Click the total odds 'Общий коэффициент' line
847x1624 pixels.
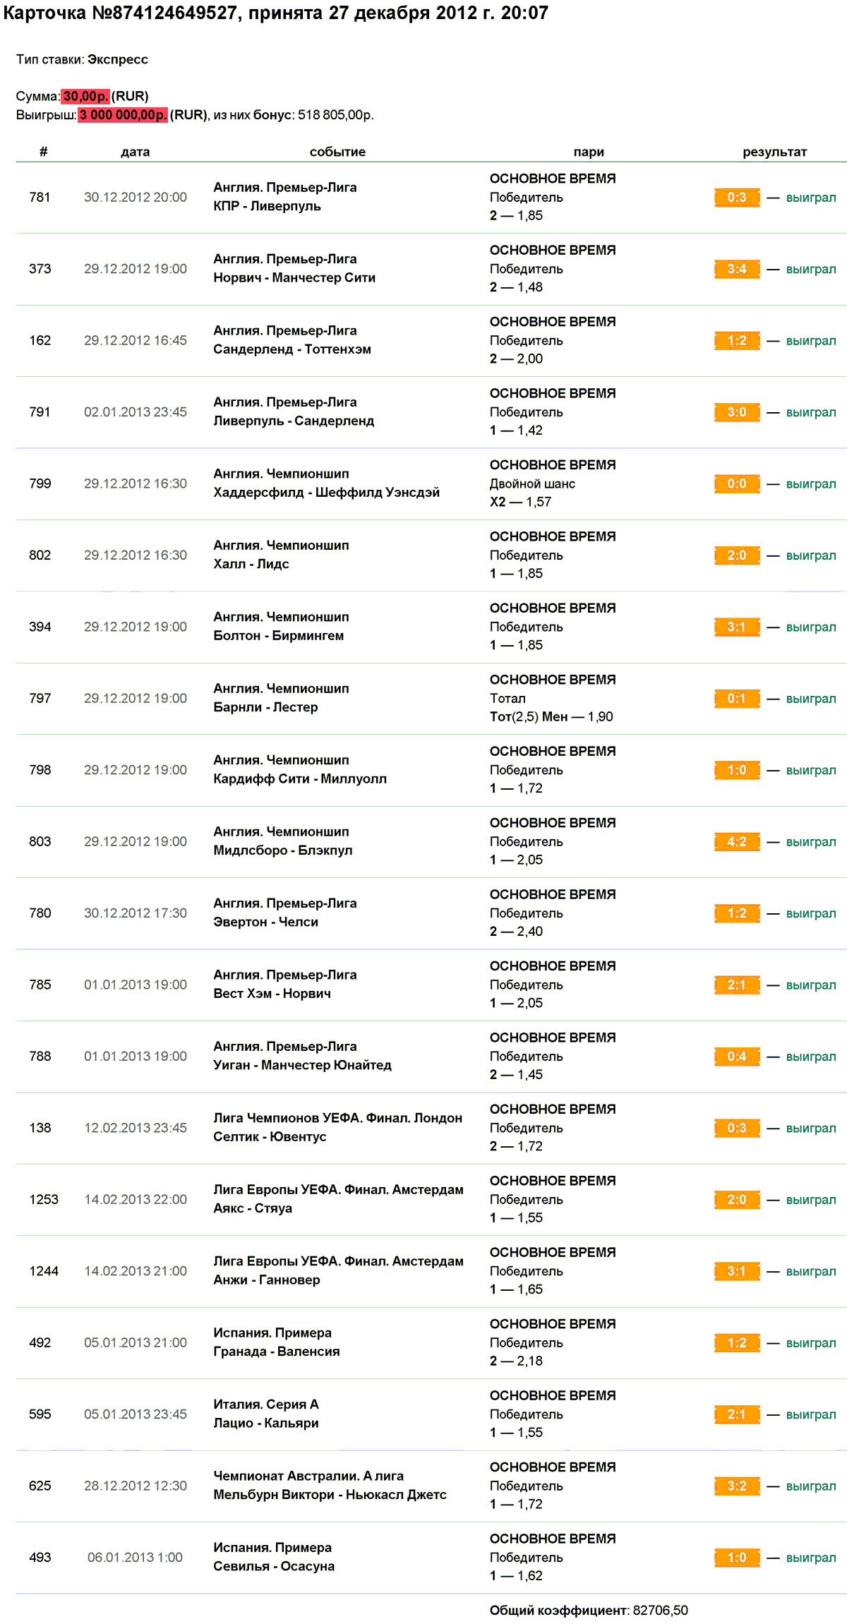[589, 1610]
